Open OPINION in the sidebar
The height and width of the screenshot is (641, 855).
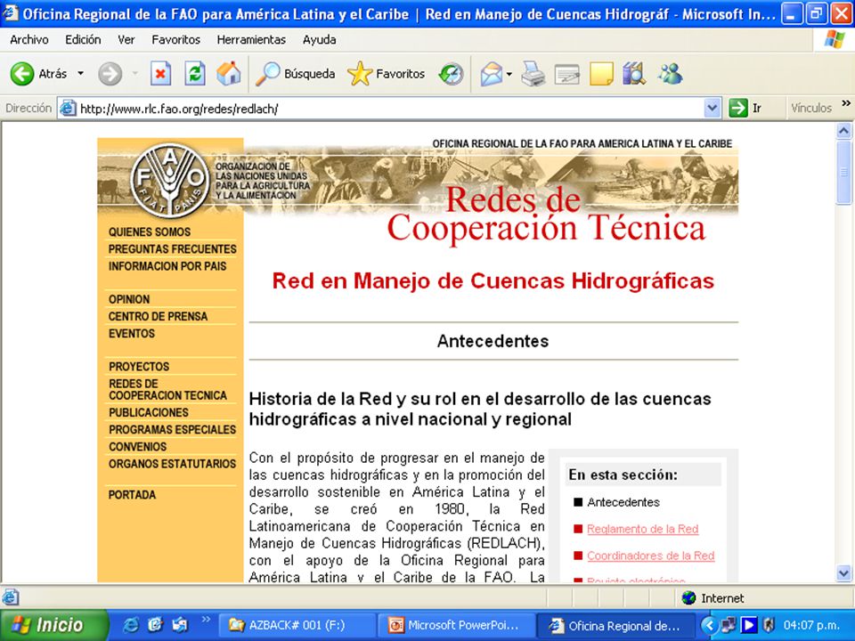tap(128, 299)
